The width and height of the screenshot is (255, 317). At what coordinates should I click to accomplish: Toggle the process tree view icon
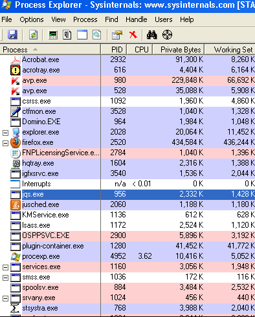point(67,34)
